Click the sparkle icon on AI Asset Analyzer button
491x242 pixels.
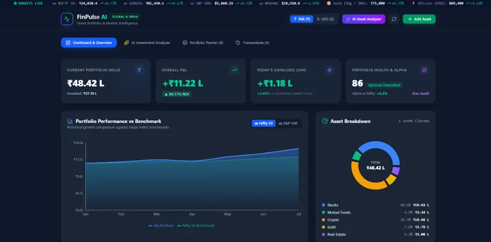[348, 19]
